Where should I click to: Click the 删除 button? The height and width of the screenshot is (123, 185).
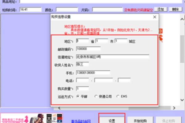point(175,9)
